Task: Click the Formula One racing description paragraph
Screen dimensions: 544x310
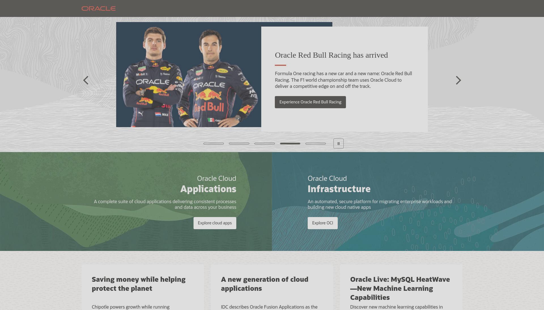Action: [343, 80]
